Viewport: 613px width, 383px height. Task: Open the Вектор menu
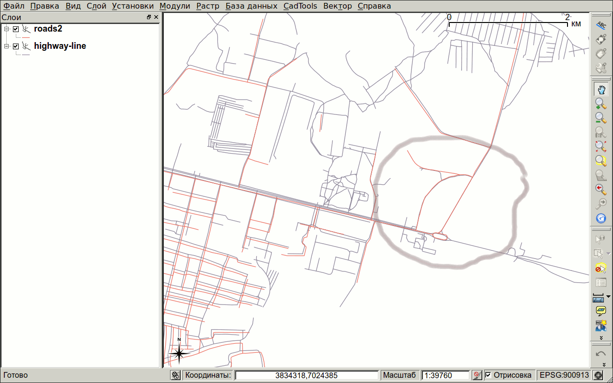337,6
